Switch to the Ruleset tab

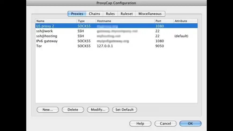[x=127, y=14]
